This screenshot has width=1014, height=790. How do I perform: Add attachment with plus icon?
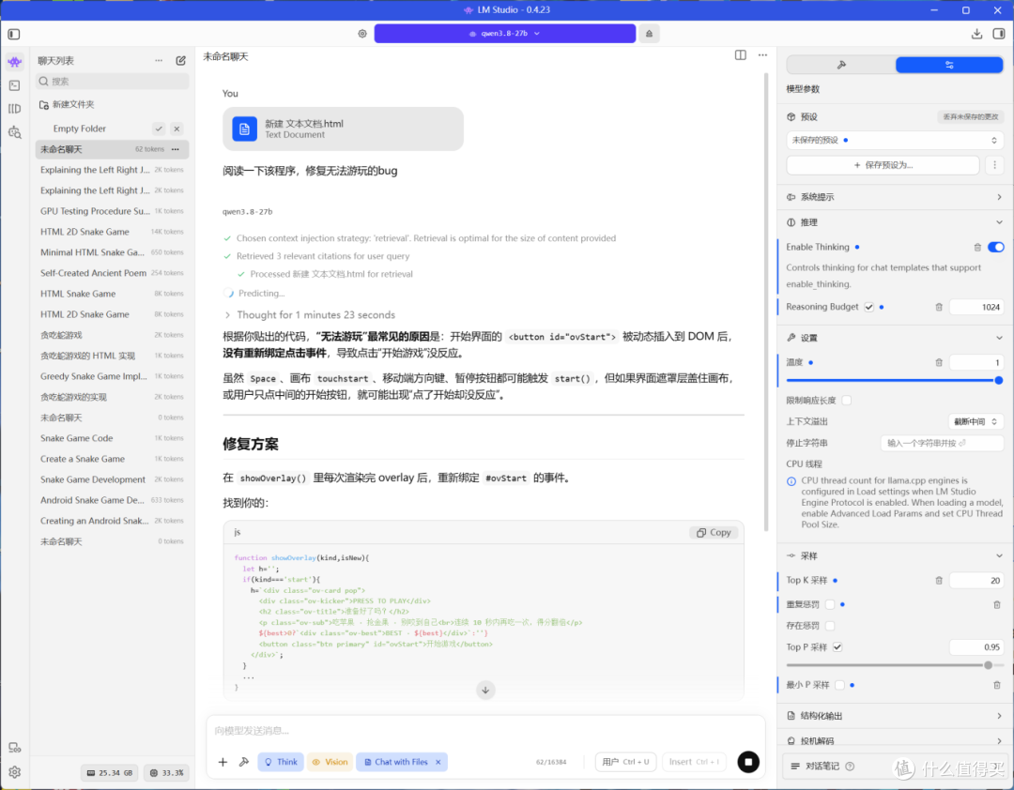point(223,762)
